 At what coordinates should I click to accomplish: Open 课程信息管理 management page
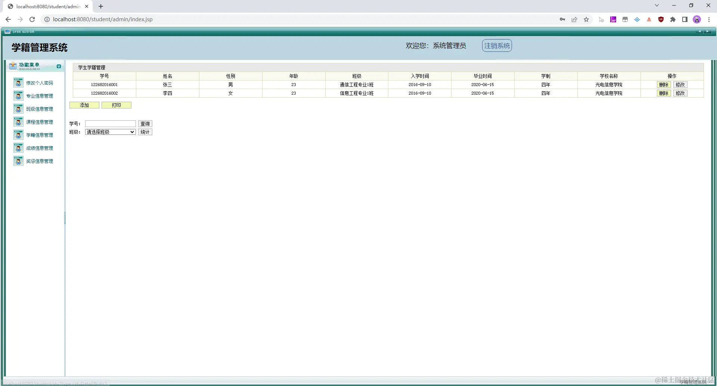coord(40,121)
